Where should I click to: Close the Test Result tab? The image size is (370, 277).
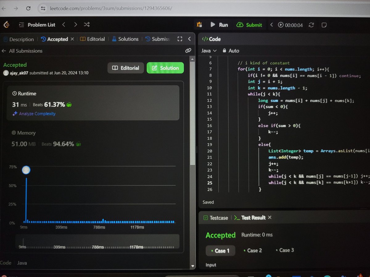tap(269, 217)
